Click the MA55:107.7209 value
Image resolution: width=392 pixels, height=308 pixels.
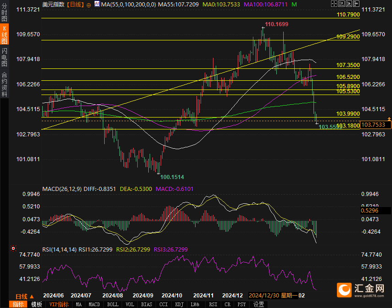coord(179,5)
